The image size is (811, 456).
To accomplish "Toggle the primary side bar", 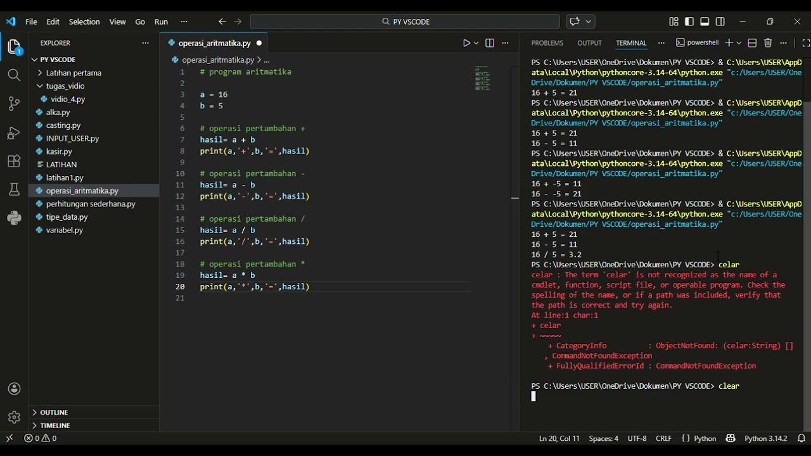I will coord(689,22).
